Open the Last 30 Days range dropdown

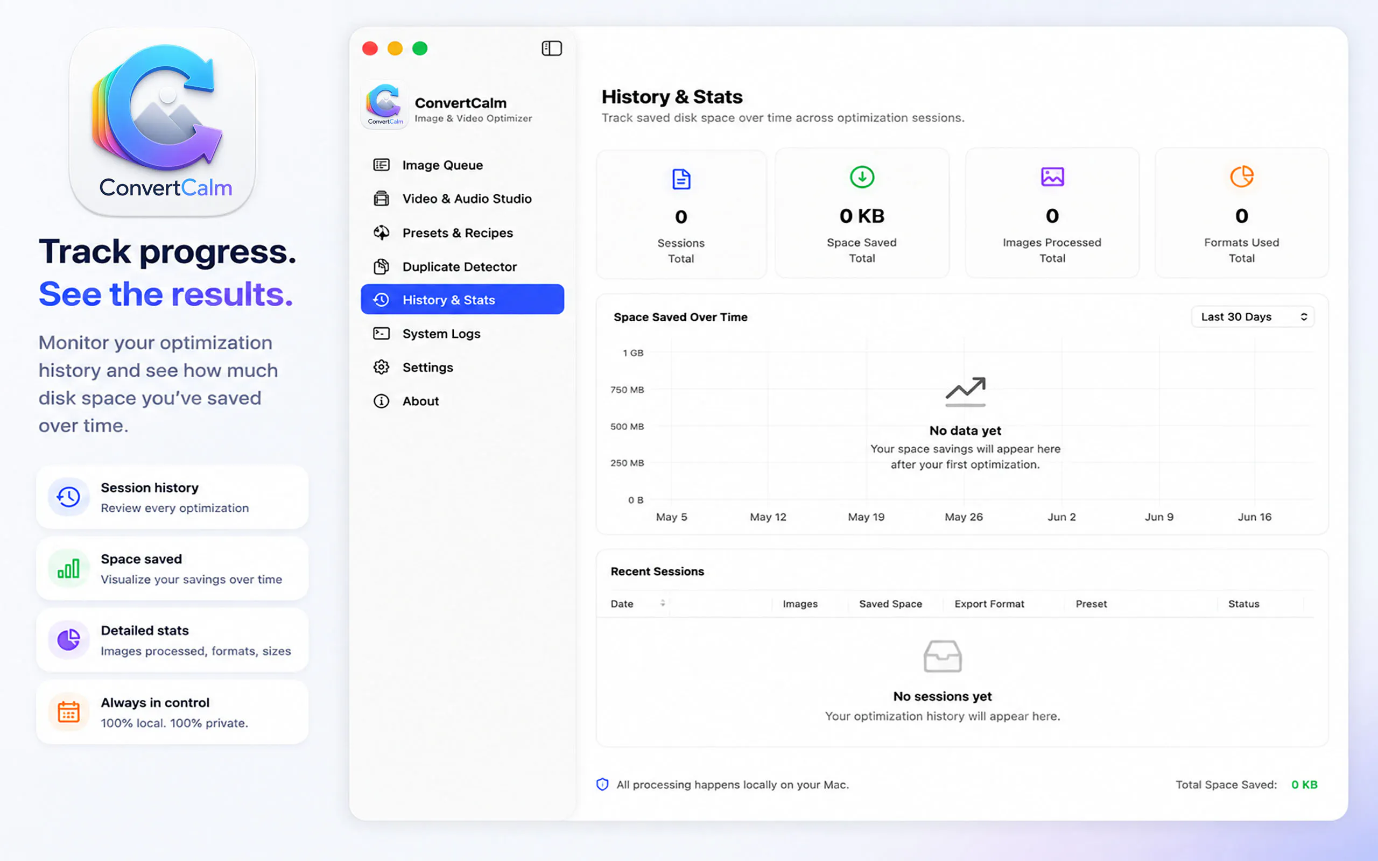[x=1253, y=316]
